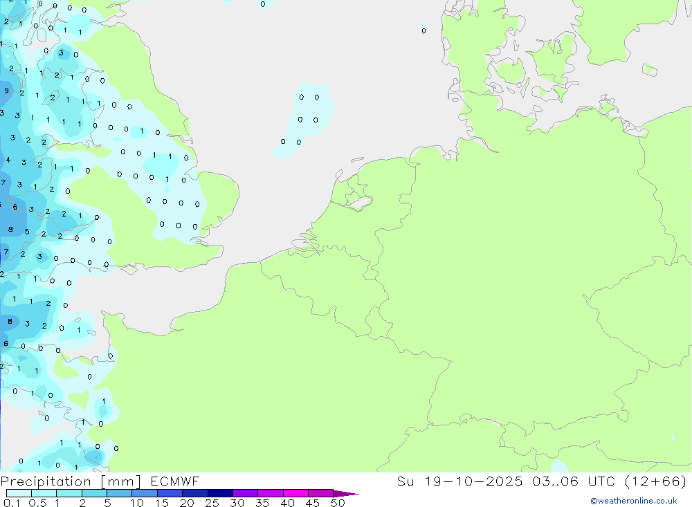
Task: Click the legend label '50'
Action: click(338, 503)
